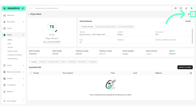196x110 pixels.
Task: Click the Avoir help icon
Action: tap(174, 51)
